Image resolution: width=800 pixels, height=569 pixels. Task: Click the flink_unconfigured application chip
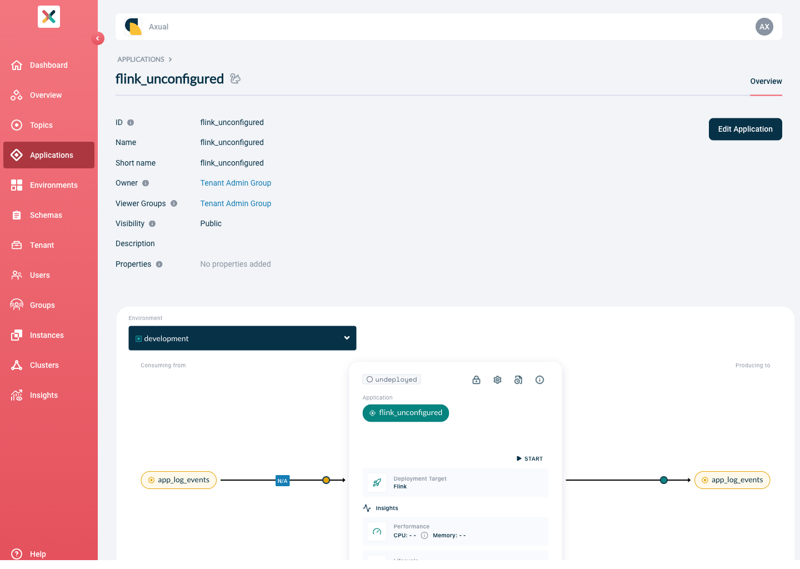pos(406,413)
